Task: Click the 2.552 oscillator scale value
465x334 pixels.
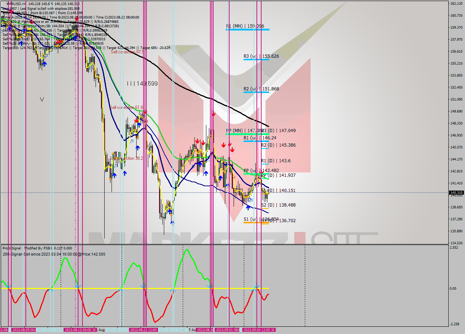Action: click(454, 248)
